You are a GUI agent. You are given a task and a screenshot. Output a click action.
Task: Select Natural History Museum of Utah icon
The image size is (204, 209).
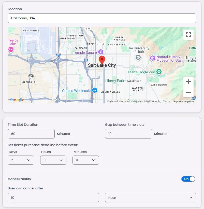(152, 58)
